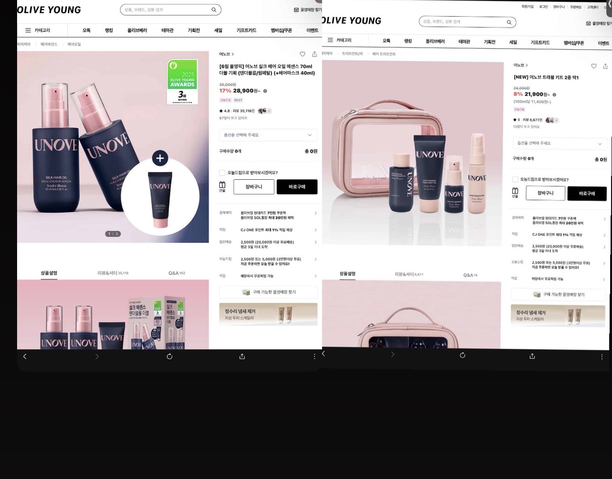The height and width of the screenshot is (479, 612).
Task: Share the travel kit product page
Action: [x=605, y=66]
